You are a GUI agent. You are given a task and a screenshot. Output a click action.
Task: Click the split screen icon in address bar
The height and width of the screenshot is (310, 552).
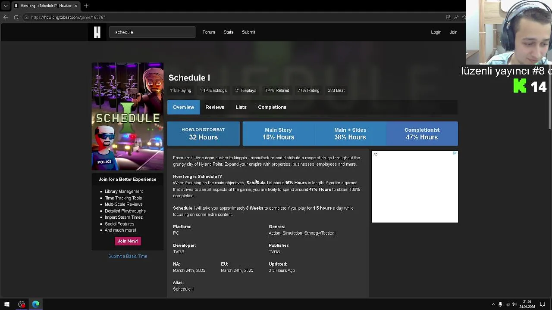[x=448, y=17]
